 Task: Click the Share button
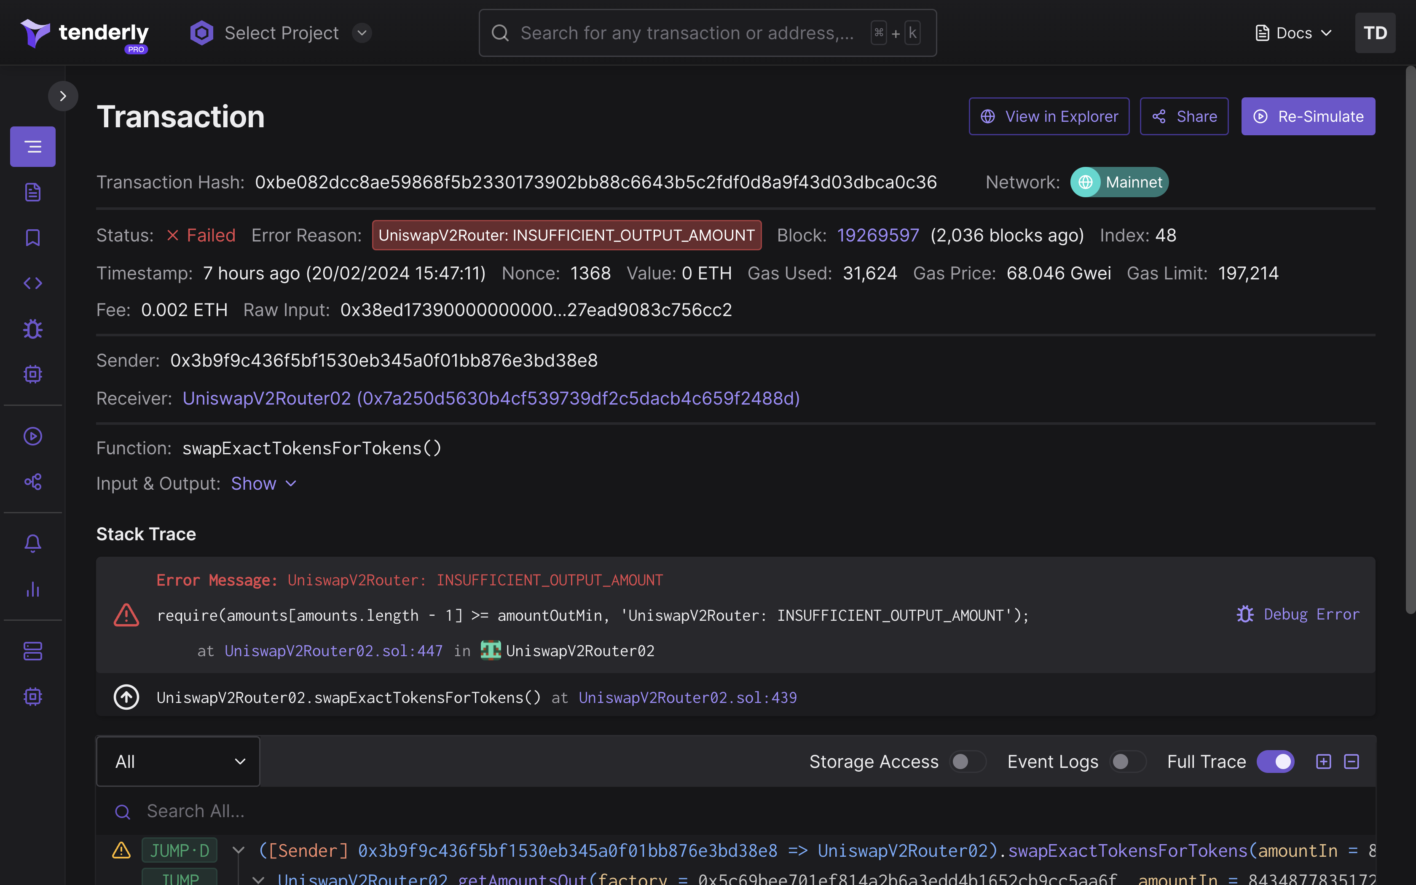pyautogui.click(x=1184, y=116)
